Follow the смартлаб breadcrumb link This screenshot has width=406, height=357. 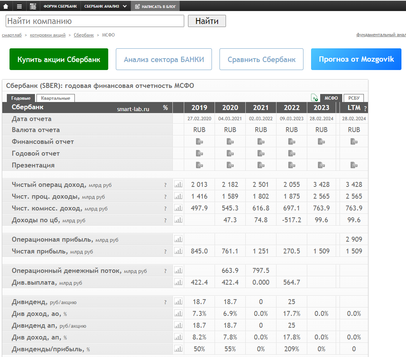pos(12,35)
